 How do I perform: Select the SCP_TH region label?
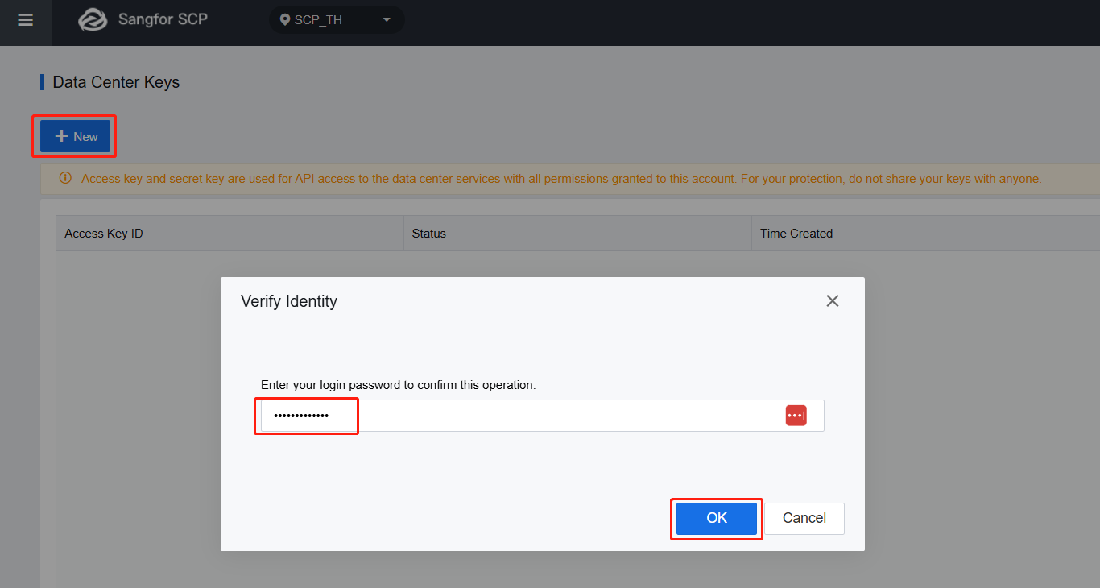tap(318, 20)
